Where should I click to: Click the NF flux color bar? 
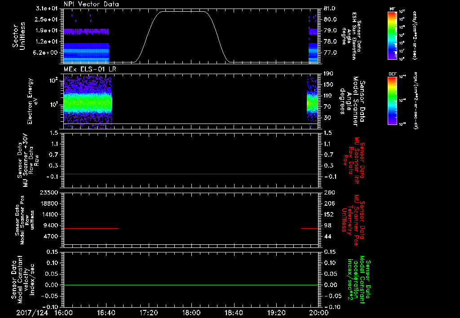pos(393,35)
